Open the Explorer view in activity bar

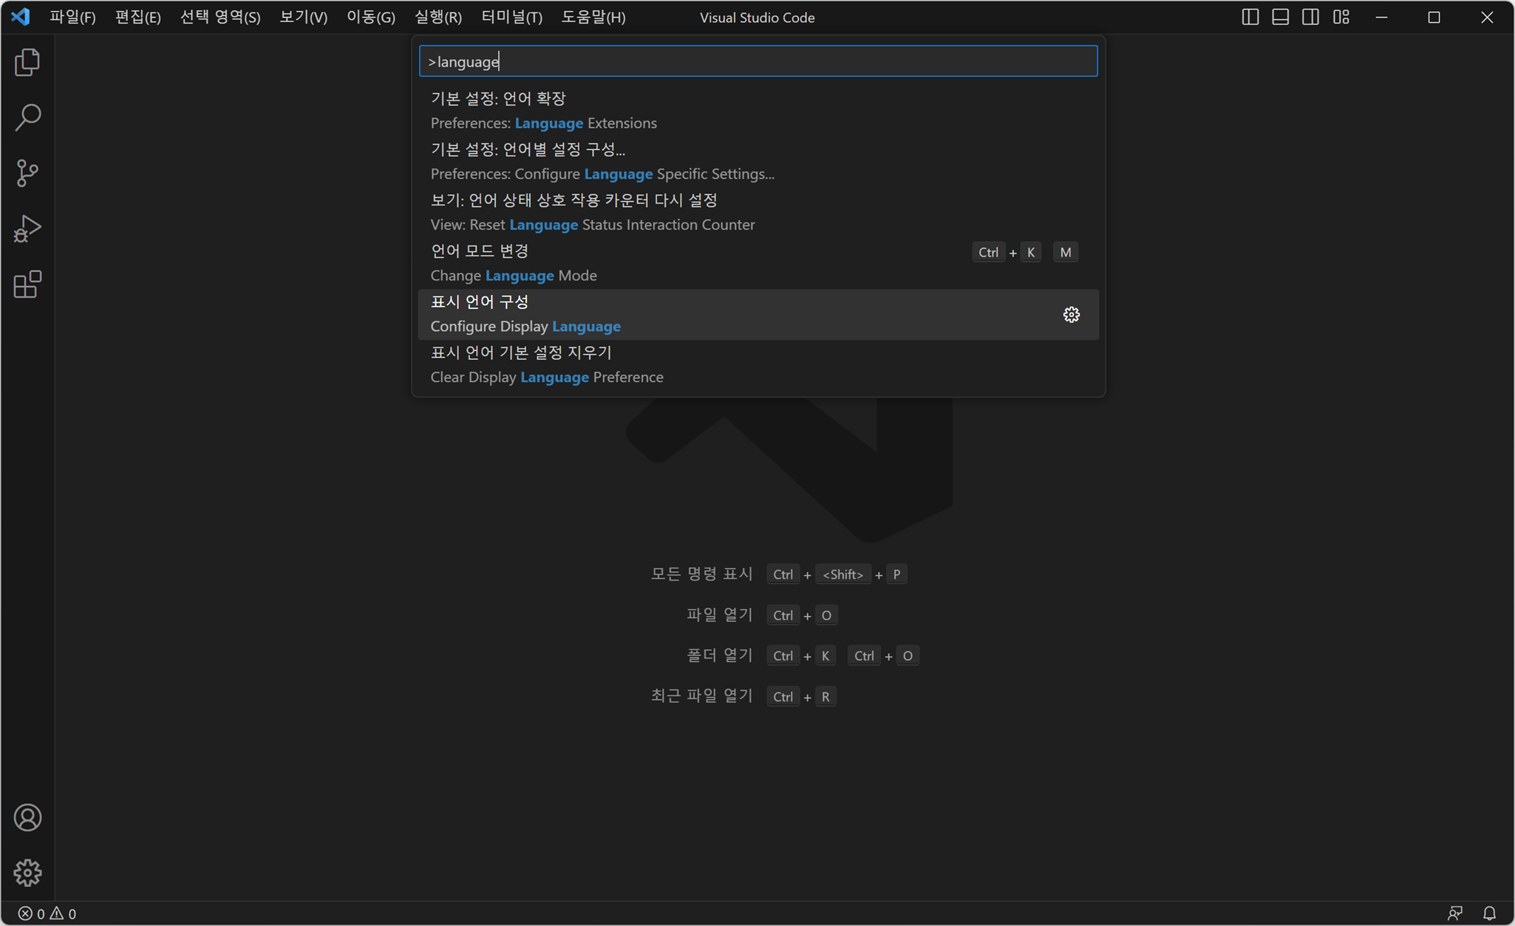(27, 62)
